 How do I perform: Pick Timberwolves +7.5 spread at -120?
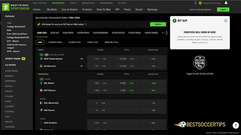click(x=100, y=59)
